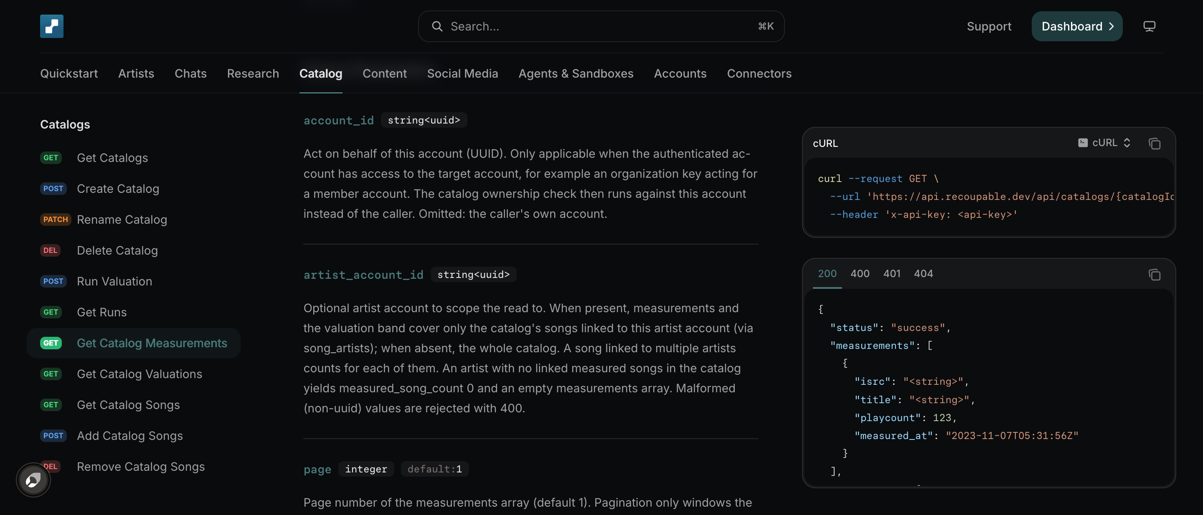1203x515 pixels.
Task: Open Get Catalog Valuations page
Action: (x=134, y=374)
